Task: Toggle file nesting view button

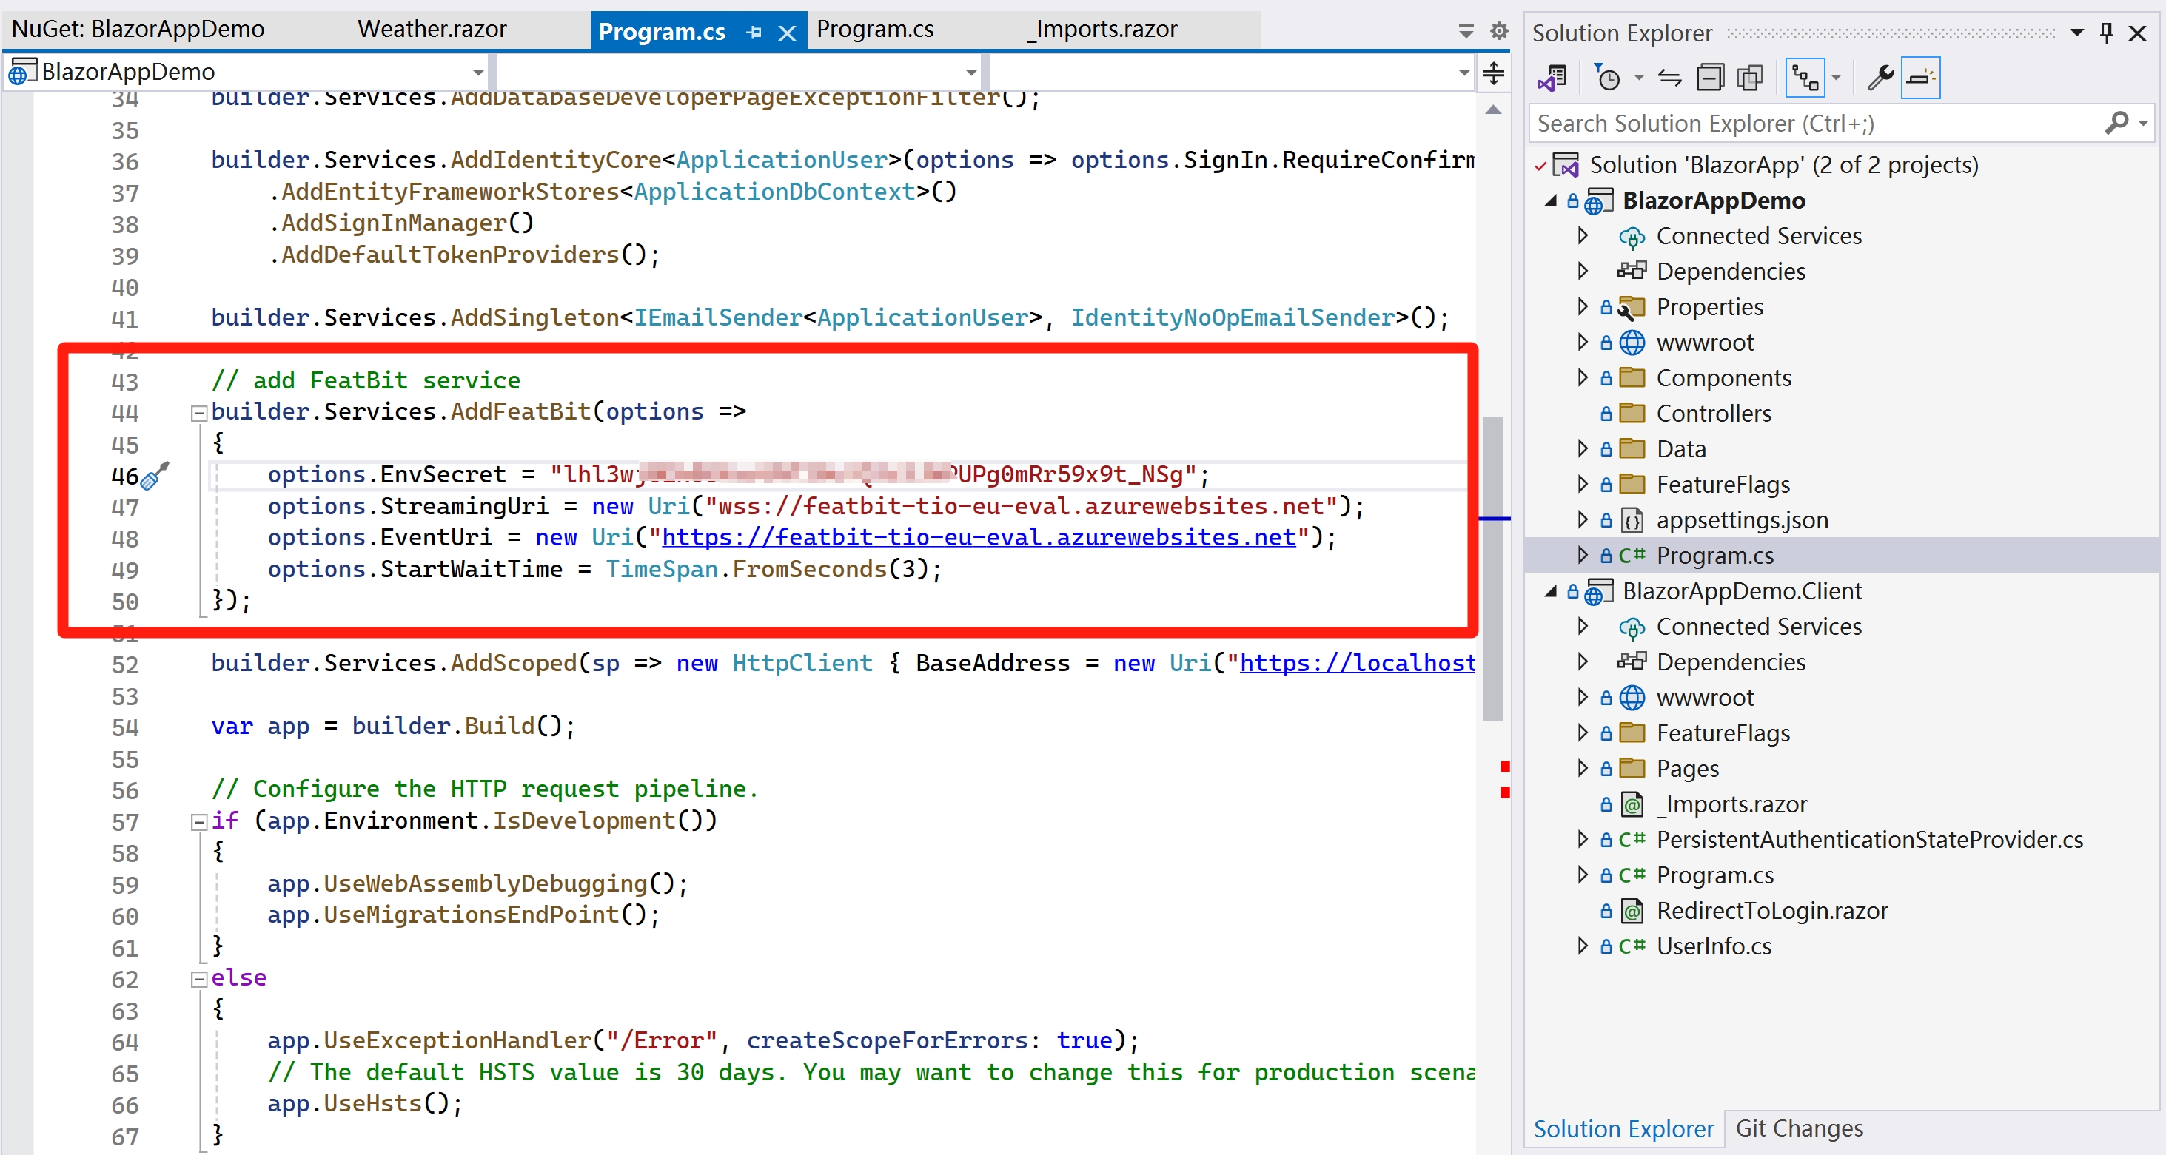Action: tap(1805, 78)
